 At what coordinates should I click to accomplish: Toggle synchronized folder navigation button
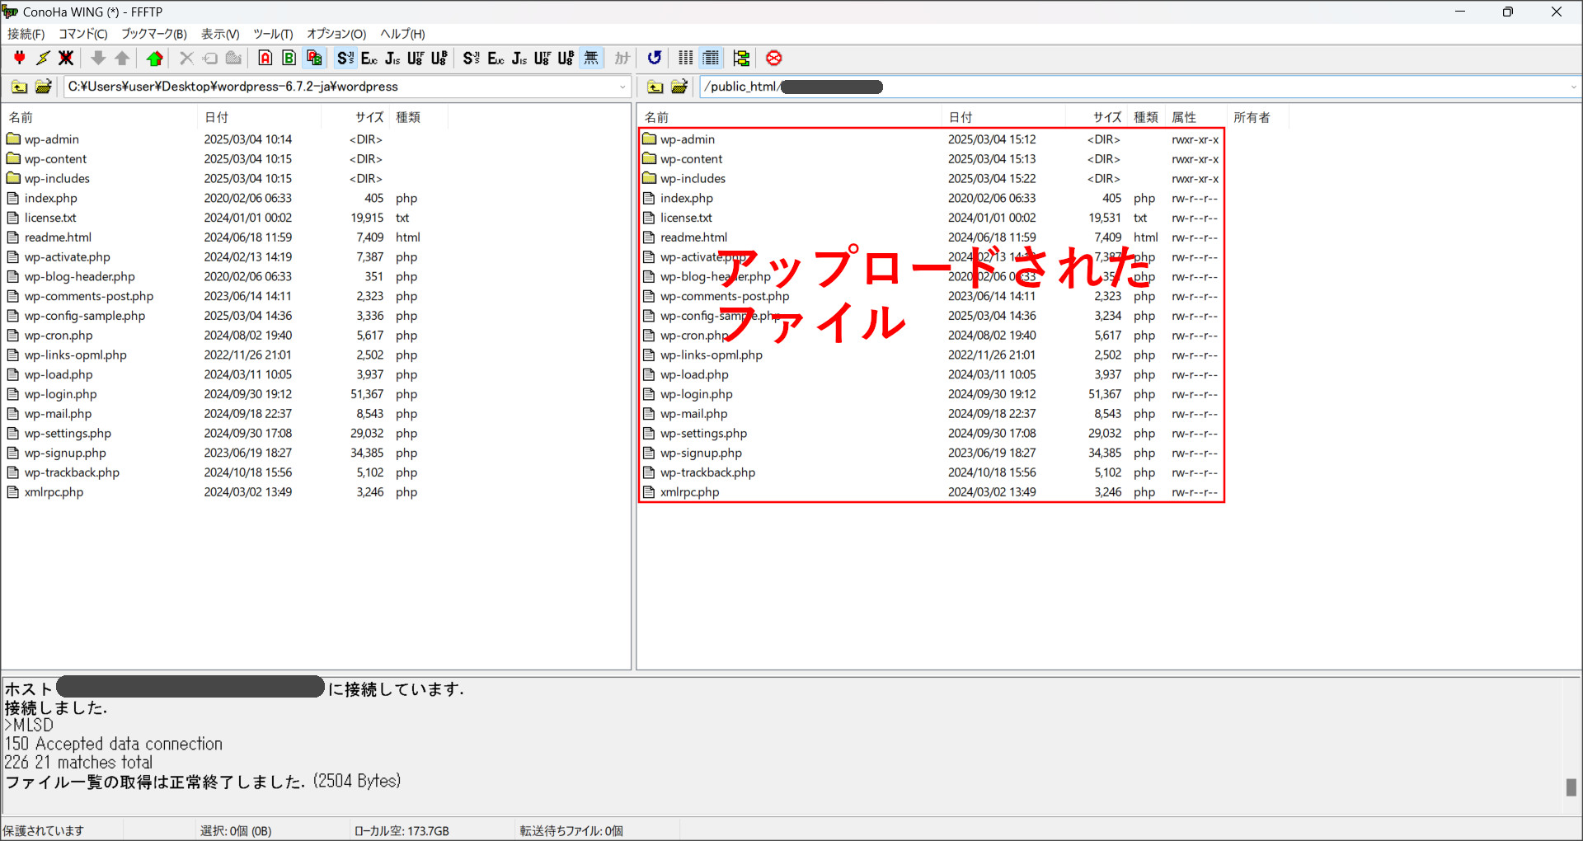pyautogui.click(x=740, y=58)
